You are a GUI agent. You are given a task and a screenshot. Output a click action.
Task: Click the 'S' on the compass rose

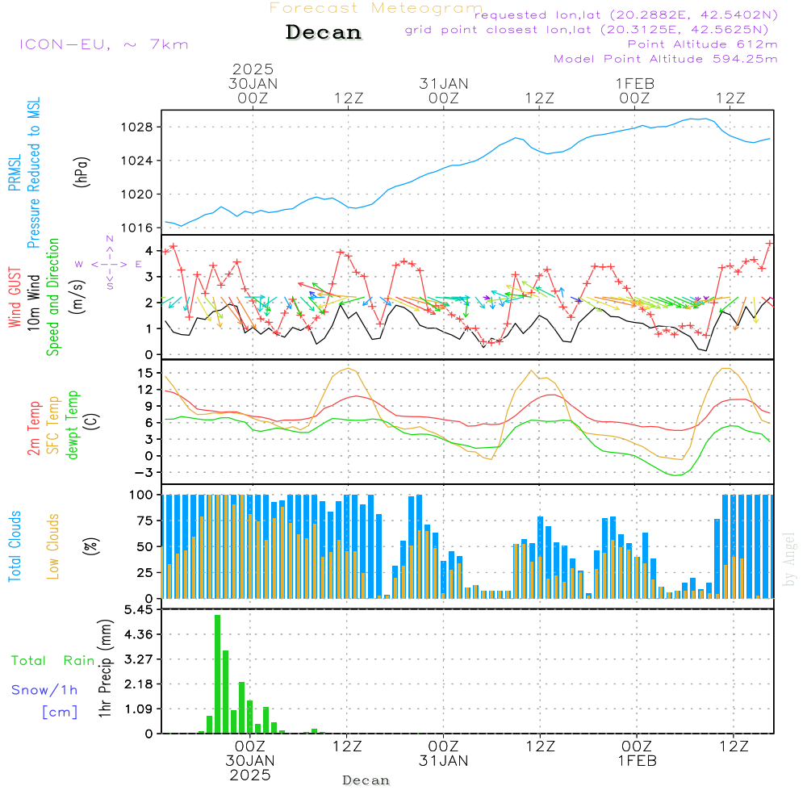[x=110, y=286]
